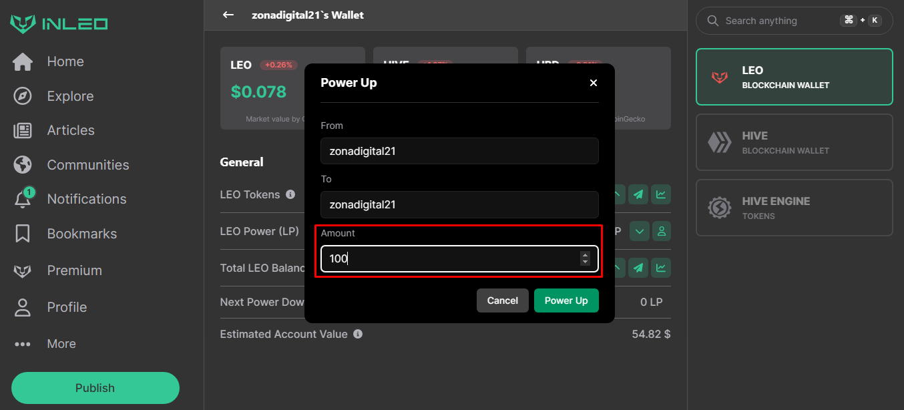Open Communities via the globe icon

23,165
